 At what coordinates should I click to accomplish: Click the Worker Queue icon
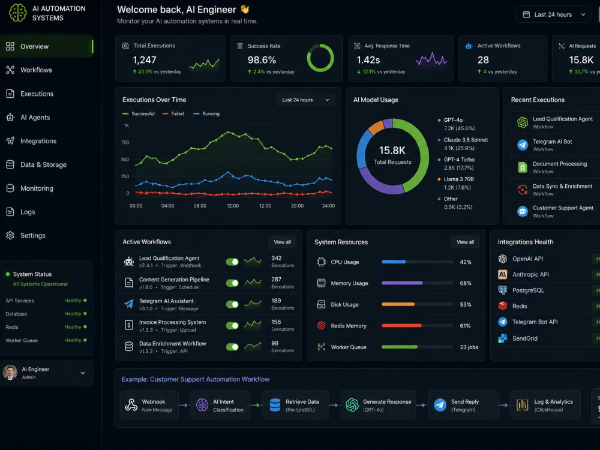point(322,347)
